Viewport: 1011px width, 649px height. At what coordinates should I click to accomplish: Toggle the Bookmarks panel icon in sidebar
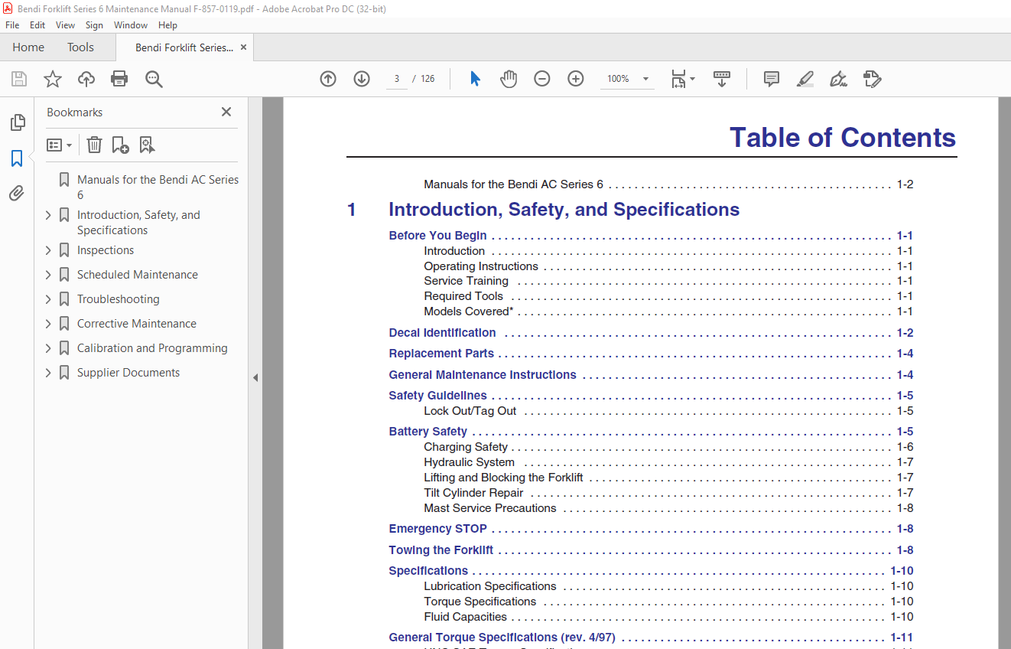(x=17, y=158)
